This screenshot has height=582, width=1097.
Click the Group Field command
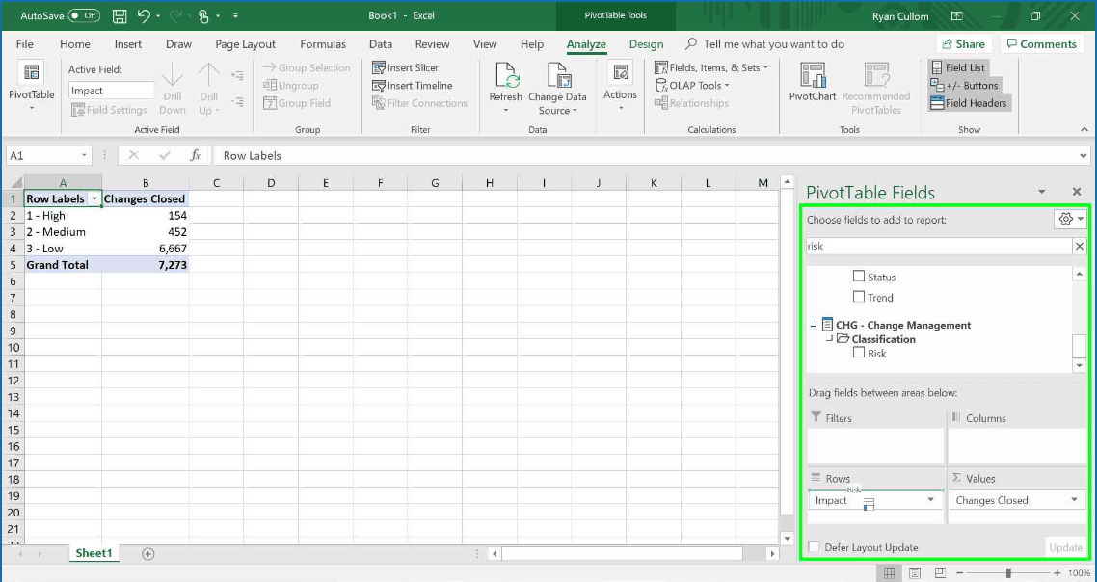[x=297, y=103]
